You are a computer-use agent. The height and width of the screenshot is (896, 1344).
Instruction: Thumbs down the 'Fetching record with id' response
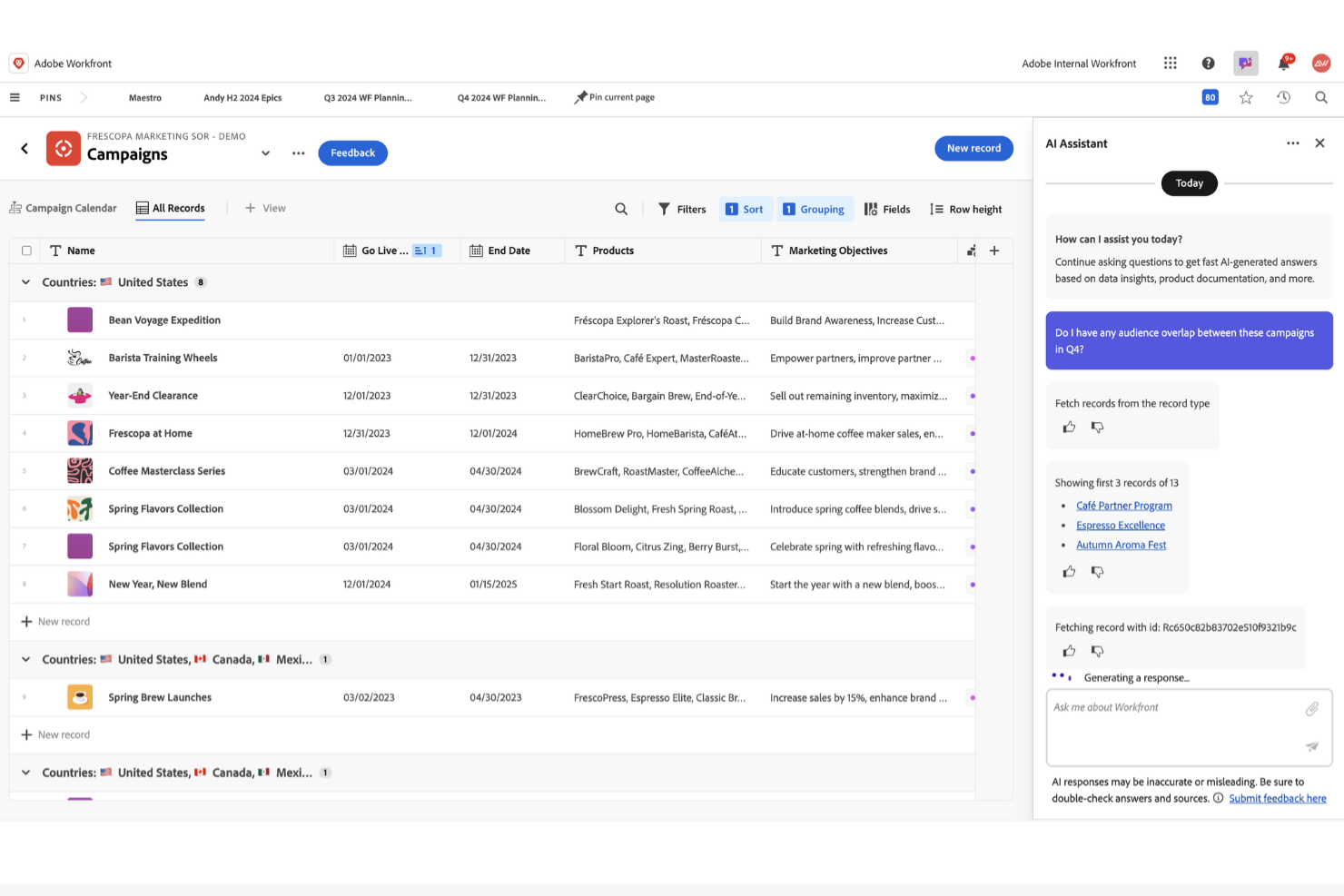[1097, 651]
